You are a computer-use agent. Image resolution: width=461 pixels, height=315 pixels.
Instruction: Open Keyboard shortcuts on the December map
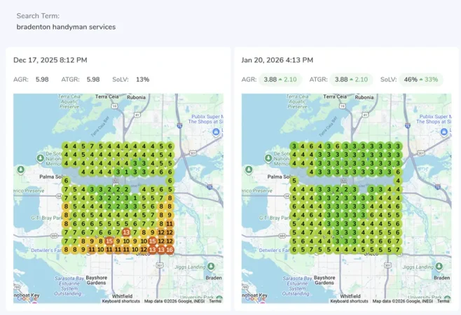121,301
